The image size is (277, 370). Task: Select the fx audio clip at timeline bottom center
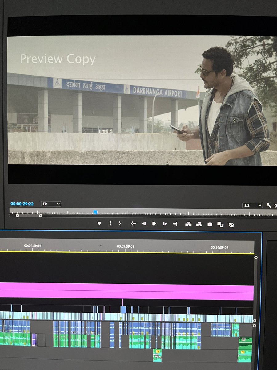coord(157,355)
